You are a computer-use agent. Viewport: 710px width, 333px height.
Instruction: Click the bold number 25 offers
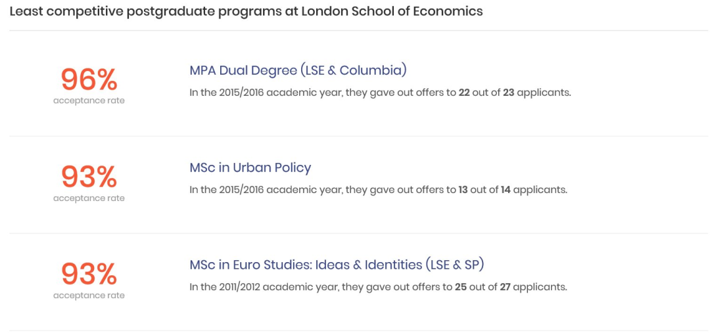(461, 287)
